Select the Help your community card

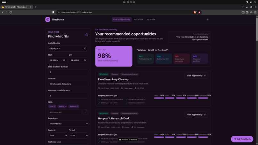181,59
